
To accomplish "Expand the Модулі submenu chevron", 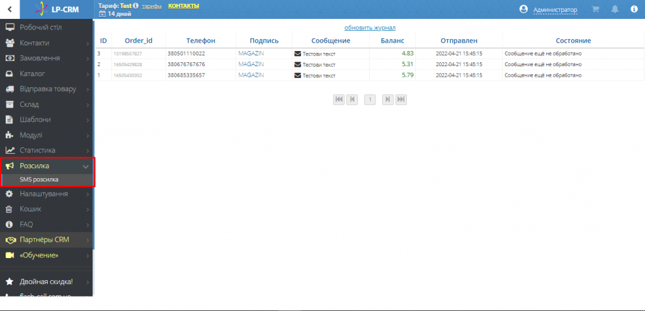I will (88, 135).
